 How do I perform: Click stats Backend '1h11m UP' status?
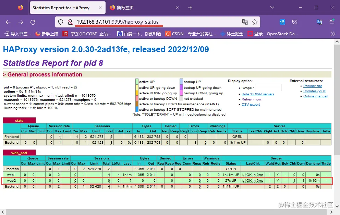(x=237, y=143)
